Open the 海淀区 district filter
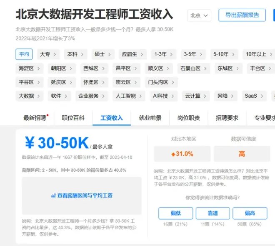 tap(29, 68)
